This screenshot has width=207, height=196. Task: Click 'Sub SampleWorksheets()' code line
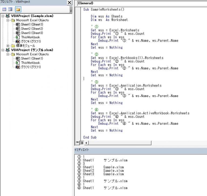pos(103,9)
